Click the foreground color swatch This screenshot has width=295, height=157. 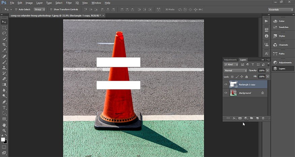(x=3, y=139)
